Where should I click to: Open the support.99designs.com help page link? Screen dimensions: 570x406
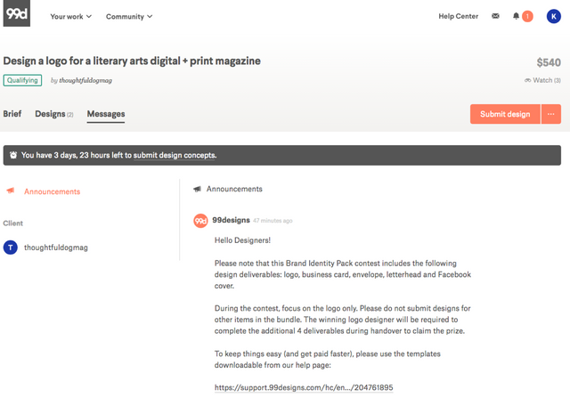click(x=304, y=387)
